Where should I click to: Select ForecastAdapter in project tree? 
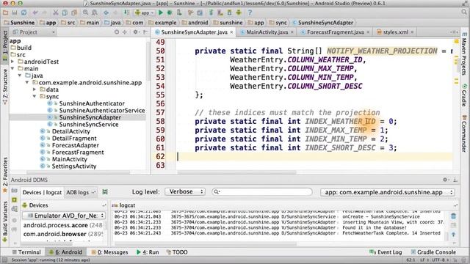[x=75, y=145]
